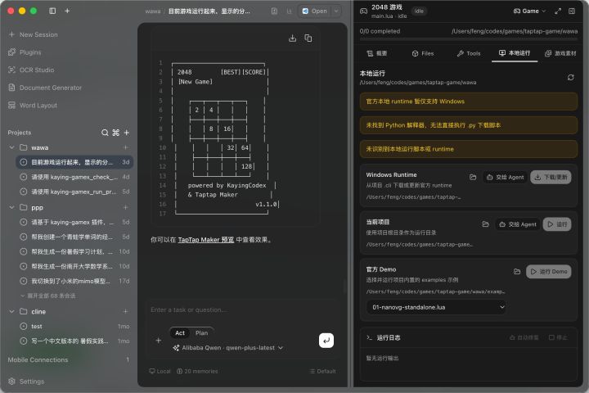Select the 本地运行 tab
The width and height of the screenshot is (589, 393).
pos(515,53)
